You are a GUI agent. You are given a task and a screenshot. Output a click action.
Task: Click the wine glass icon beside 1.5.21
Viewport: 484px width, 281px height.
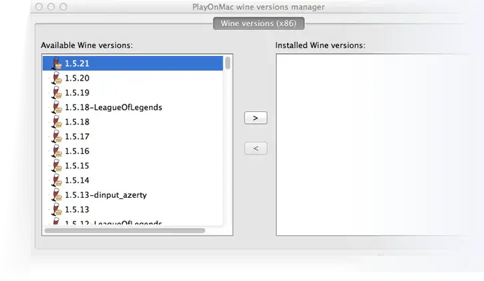point(57,63)
